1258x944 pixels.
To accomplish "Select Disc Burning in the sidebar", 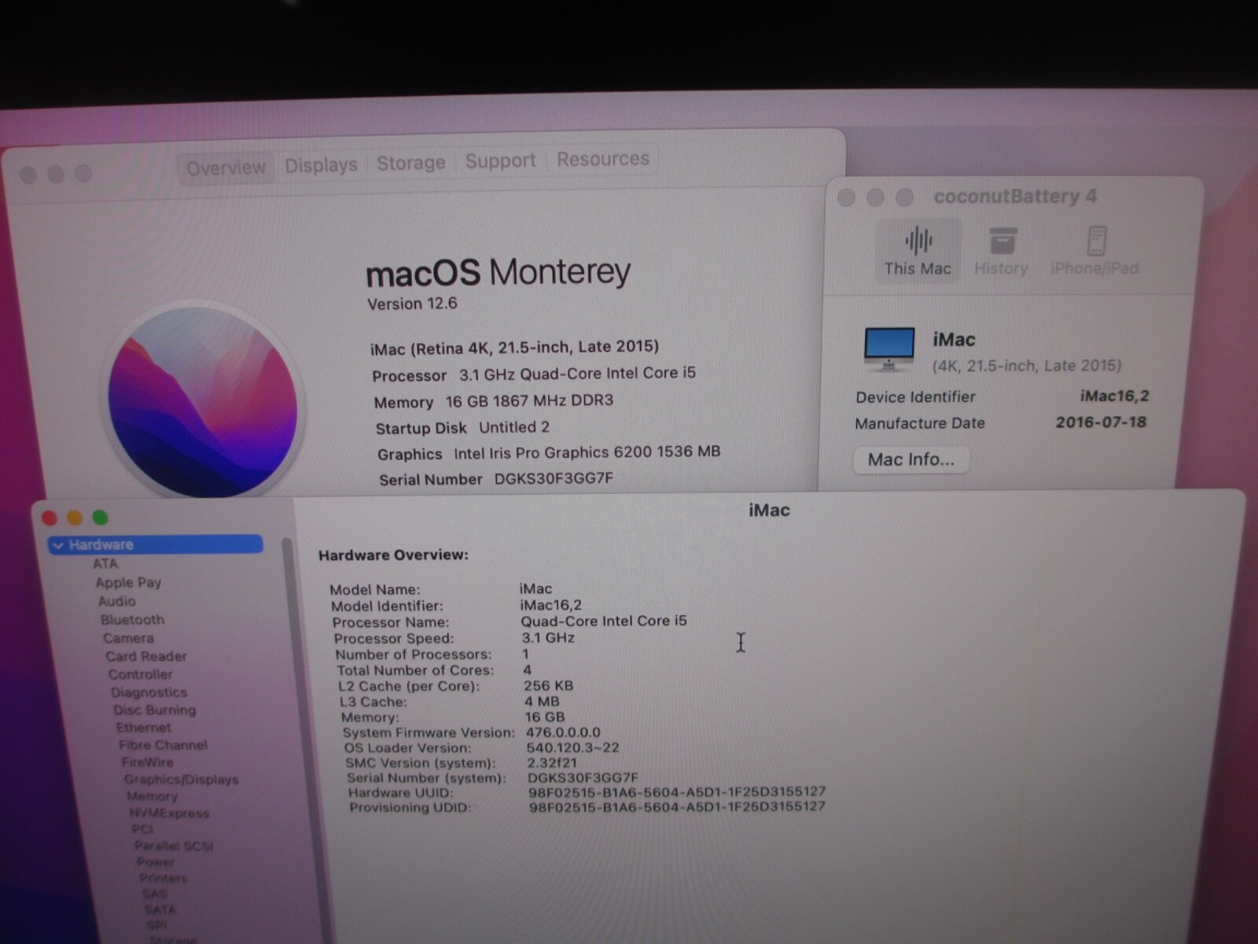I will (x=155, y=710).
